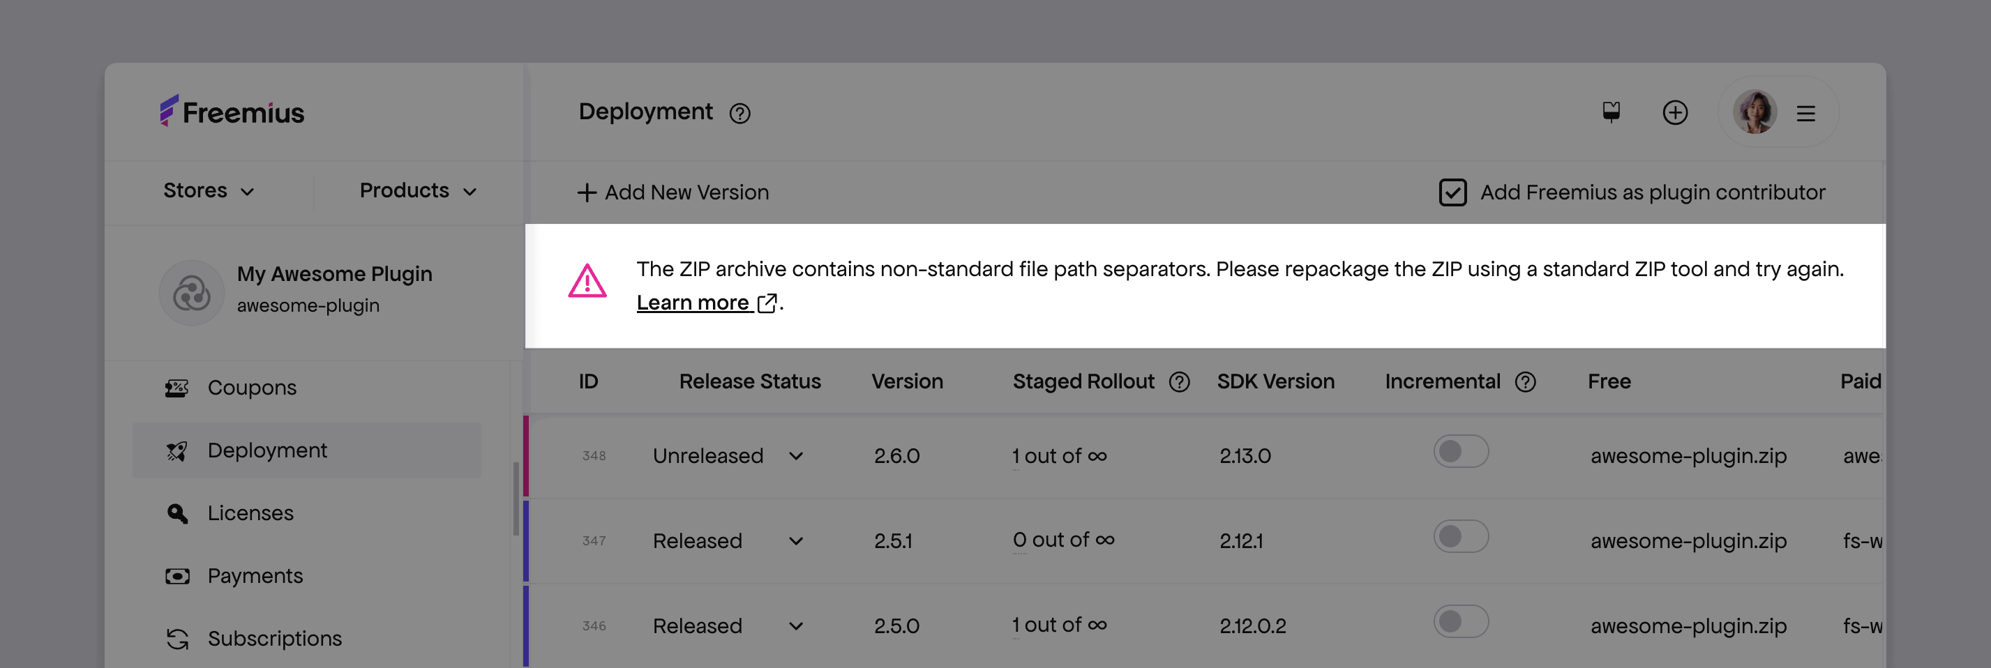Screen dimensions: 1991x668
Task: Toggle Incremental switch for version 2.5.1
Action: tap(1460, 537)
